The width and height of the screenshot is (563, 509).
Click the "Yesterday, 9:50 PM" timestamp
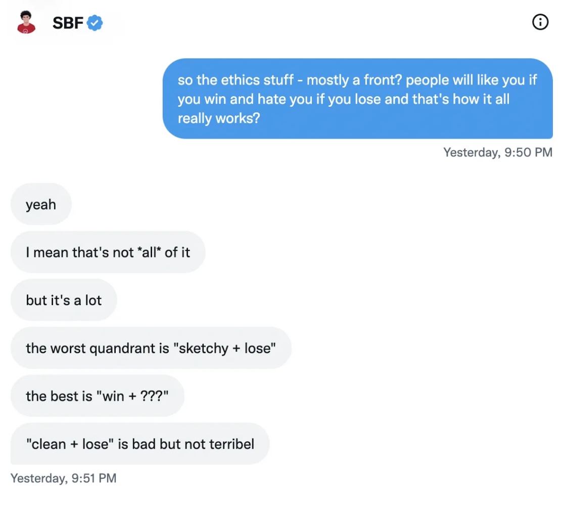coord(497,152)
